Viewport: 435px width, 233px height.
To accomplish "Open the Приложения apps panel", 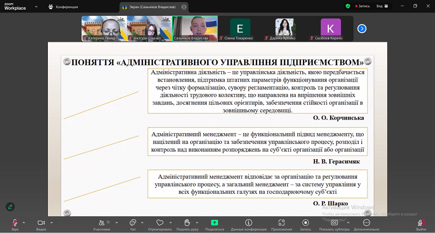I will point(282,225).
